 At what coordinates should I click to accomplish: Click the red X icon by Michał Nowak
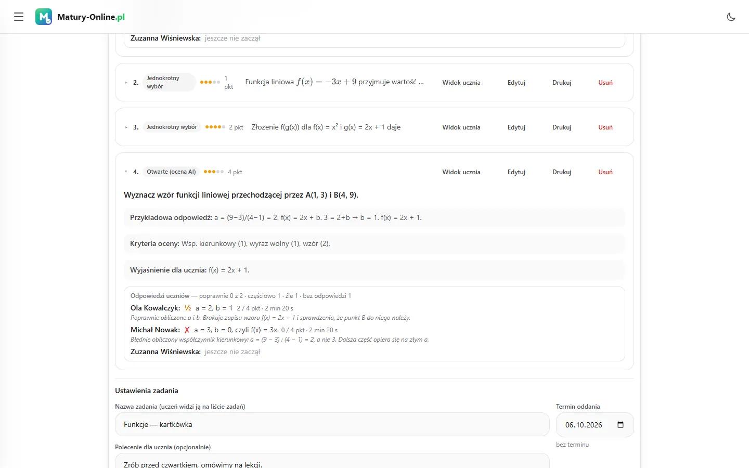pyautogui.click(x=187, y=330)
